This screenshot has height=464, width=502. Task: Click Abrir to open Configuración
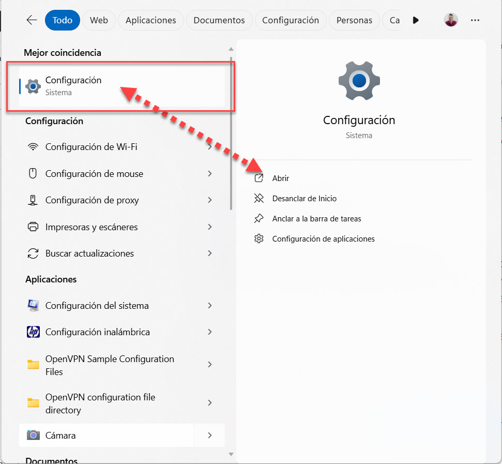281,178
